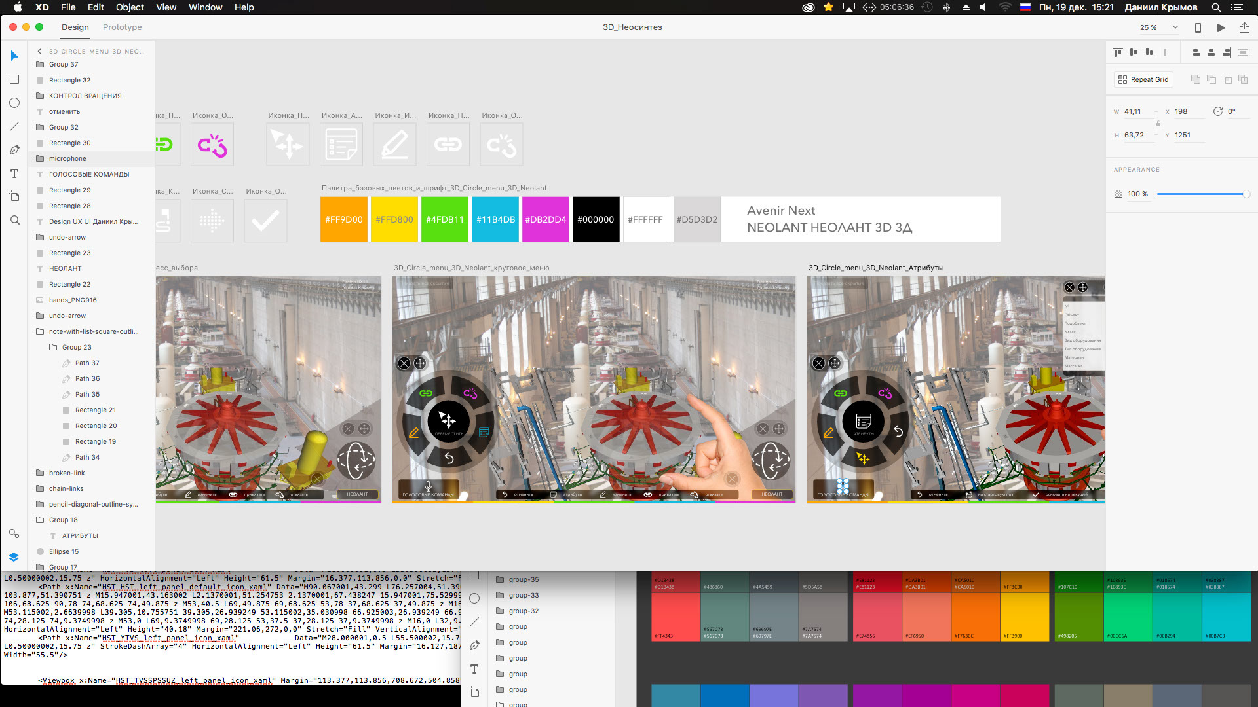Screen dimensions: 1258x707
Task: Click the Exclude Overlap boolean icon
Action: (x=1243, y=79)
